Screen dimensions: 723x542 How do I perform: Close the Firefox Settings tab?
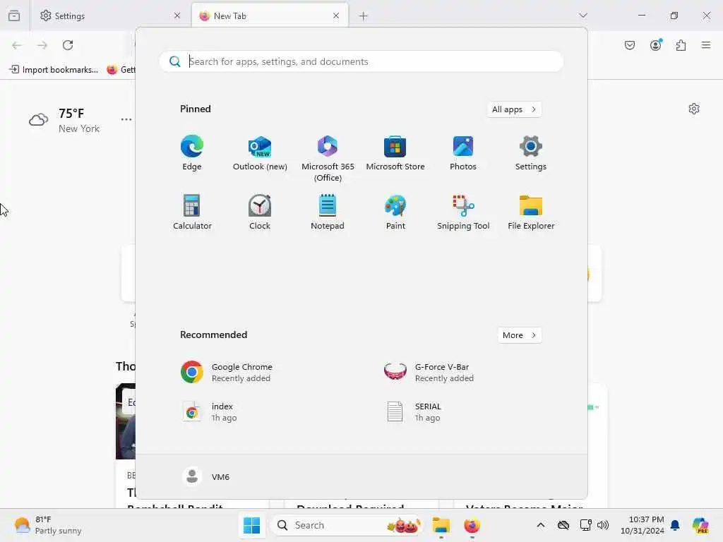(177, 16)
